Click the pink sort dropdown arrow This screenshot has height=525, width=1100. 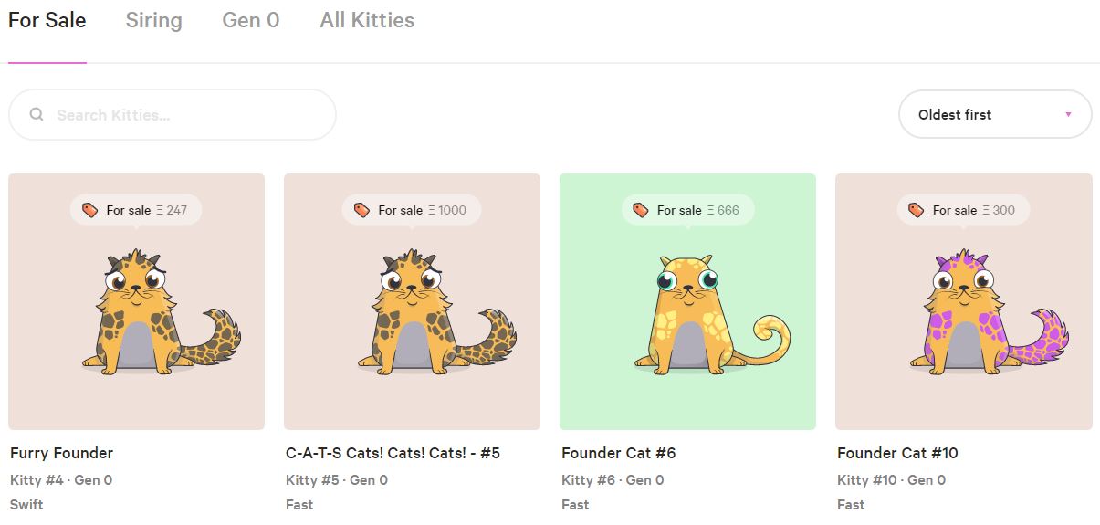[1067, 115]
